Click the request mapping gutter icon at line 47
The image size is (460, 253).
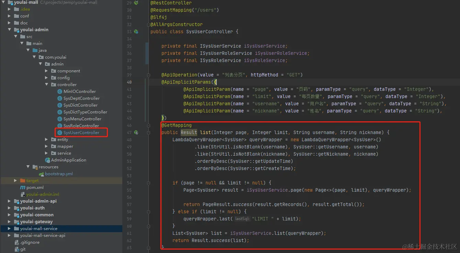tap(136, 132)
